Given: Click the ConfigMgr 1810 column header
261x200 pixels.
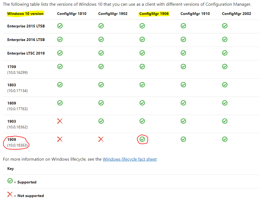Looking at the screenshot, I should 72,14.
